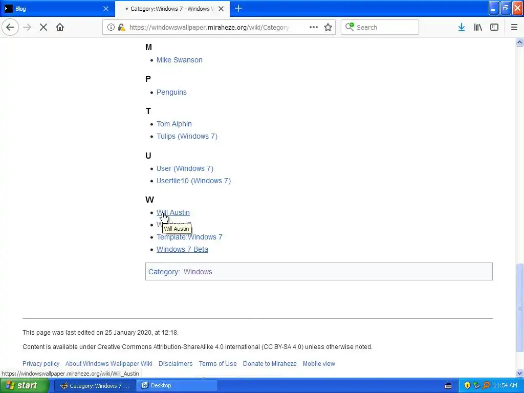Screen dimensions: 524x393
Task: Close the Blog tab
Action: (x=106, y=9)
